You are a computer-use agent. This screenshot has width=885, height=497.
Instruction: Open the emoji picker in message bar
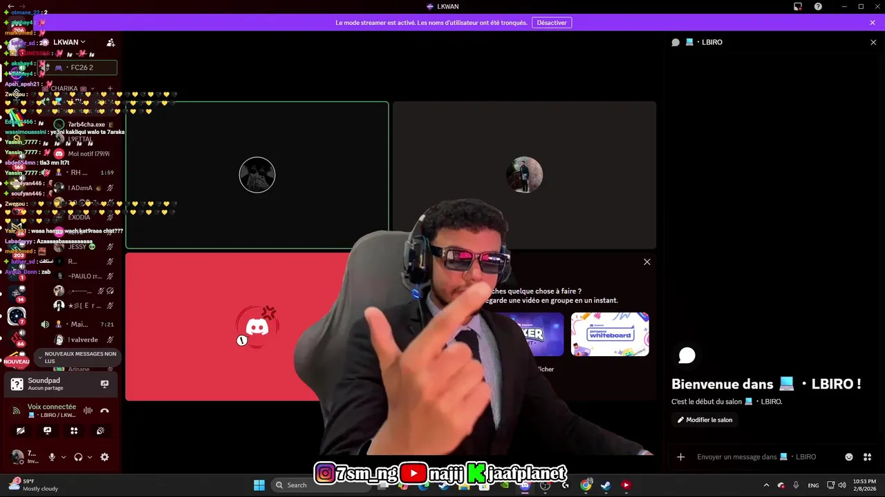coord(849,457)
